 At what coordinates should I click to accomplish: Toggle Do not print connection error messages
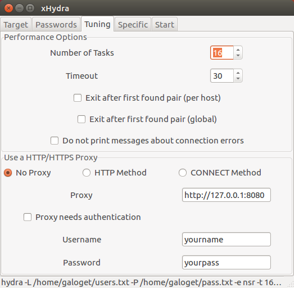55,141
